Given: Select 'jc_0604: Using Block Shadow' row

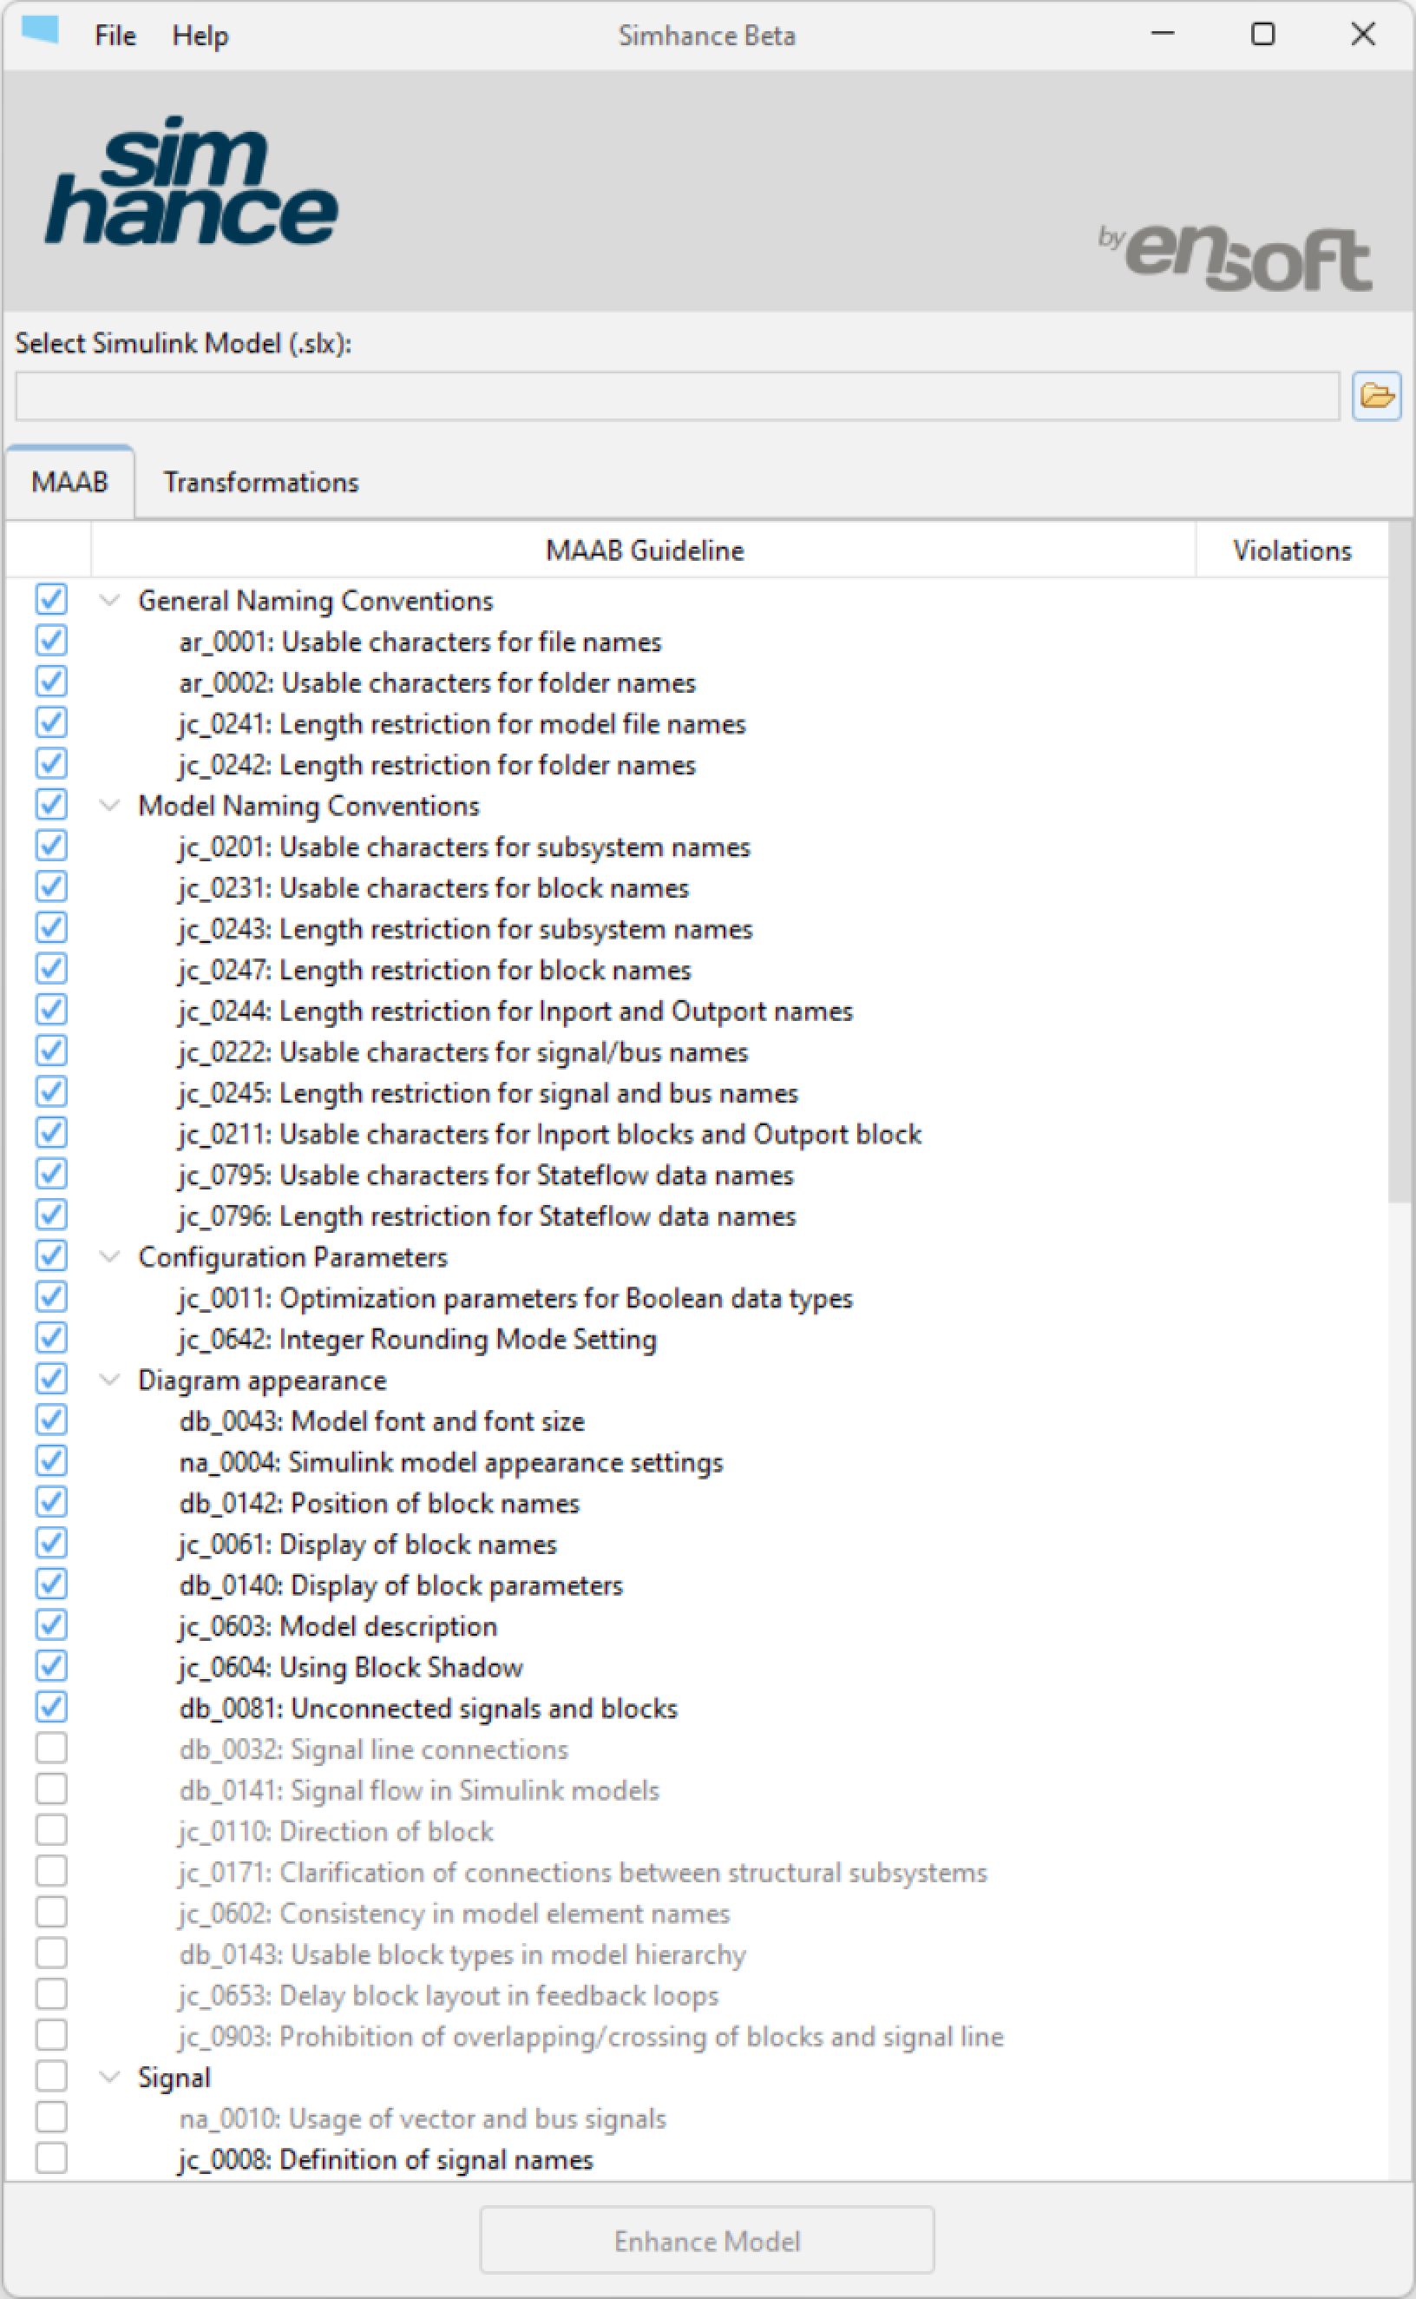Looking at the screenshot, I should (x=351, y=1668).
